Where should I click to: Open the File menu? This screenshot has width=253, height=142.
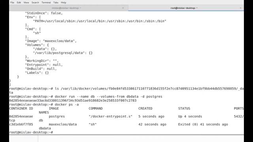(x=12, y=3)
